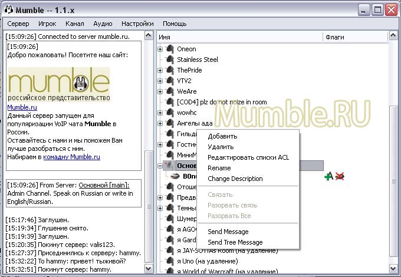Select Редактировать списки ACL menu entry
This screenshot has width=401, height=277.
tap(248, 157)
